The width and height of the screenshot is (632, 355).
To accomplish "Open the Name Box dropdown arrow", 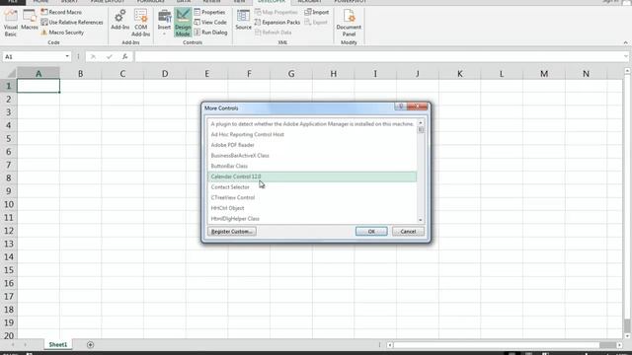I will click(x=67, y=56).
